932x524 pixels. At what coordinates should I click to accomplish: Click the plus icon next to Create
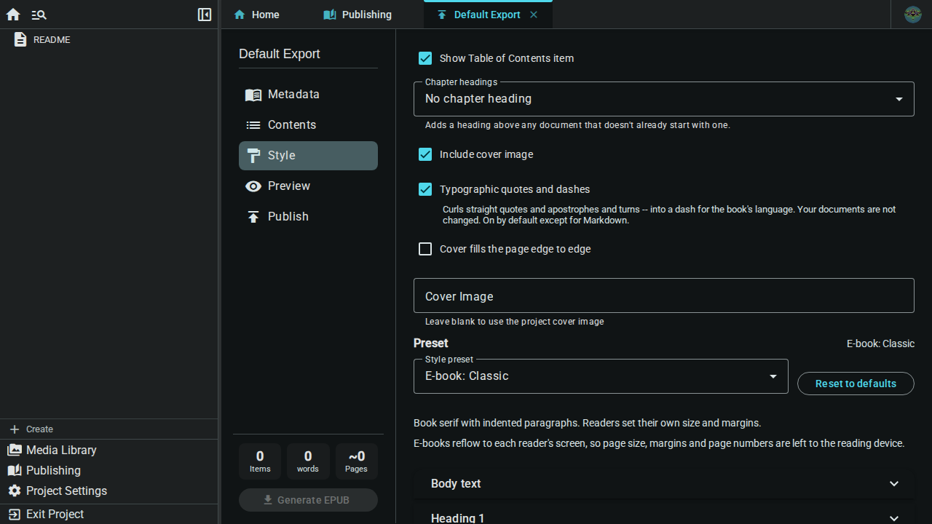pyautogui.click(x=15, y=429)
